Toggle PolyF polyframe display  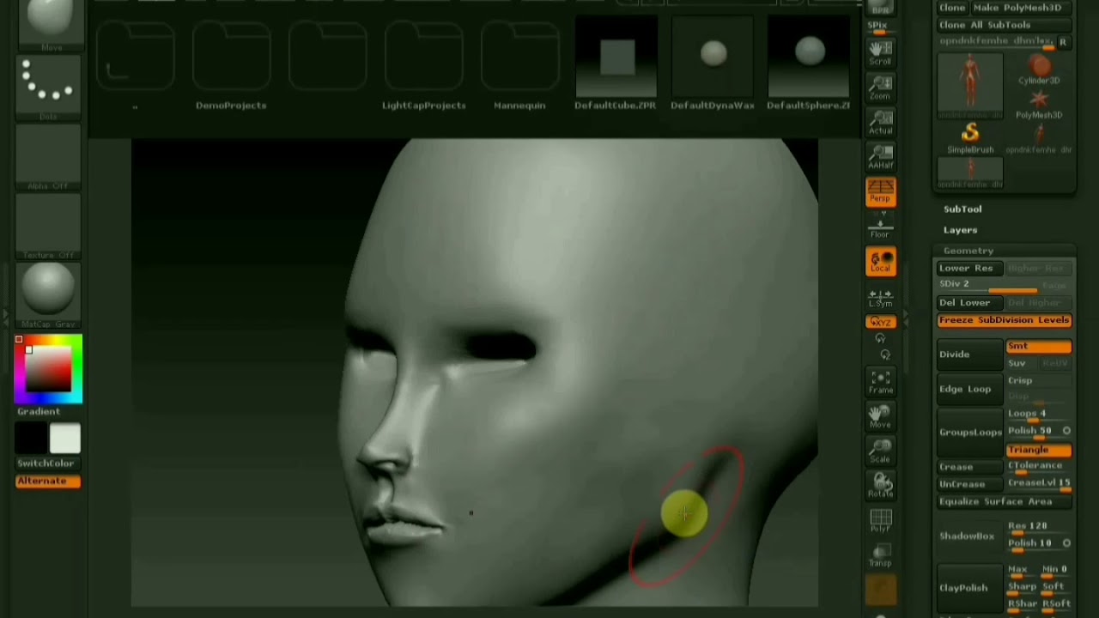click(880, 520)
